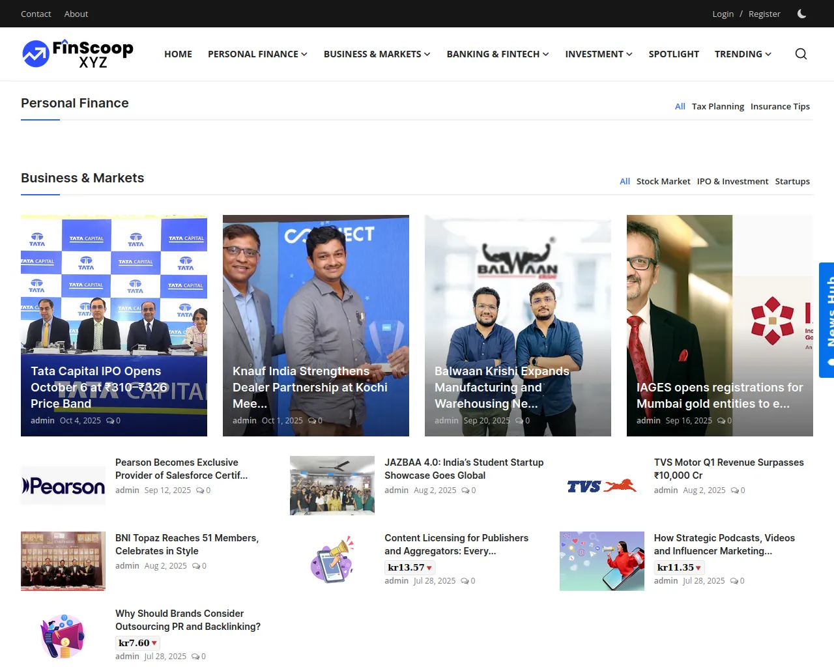Viewport: 834px width, 667px height.
Task: Click comment icon on Tata Capital IPO article
Action: click(110, 421)
